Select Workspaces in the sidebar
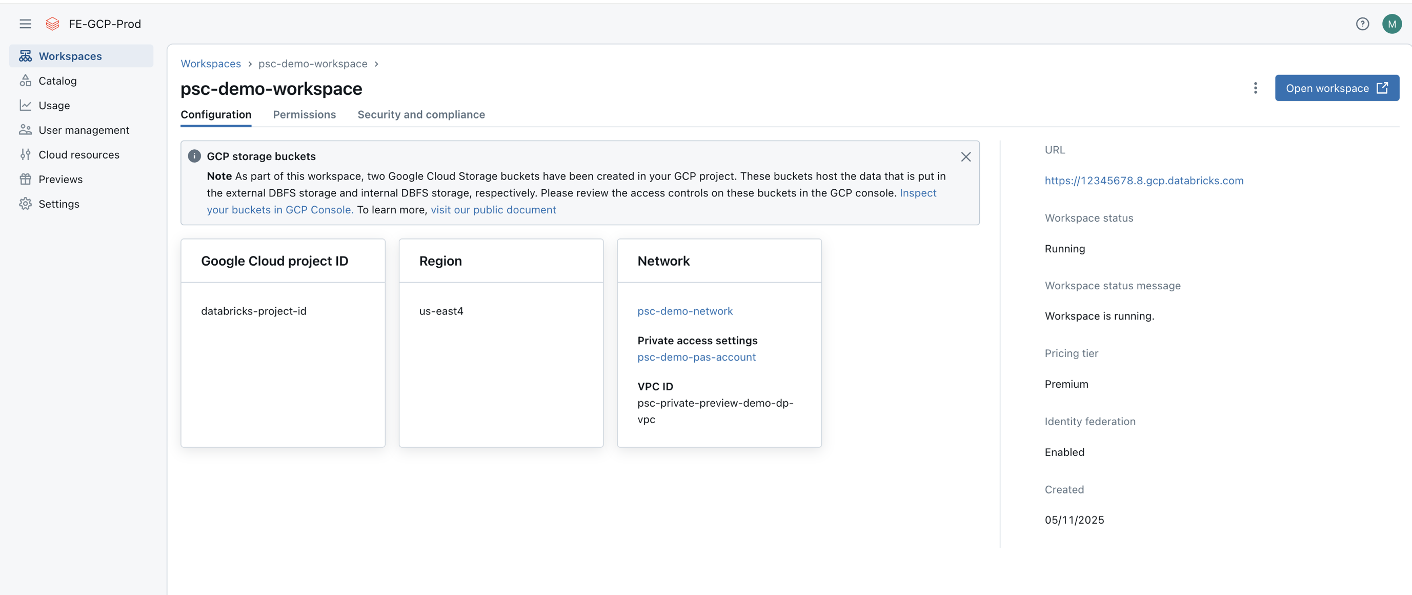The image size is (1412, 595). point(70,56)
